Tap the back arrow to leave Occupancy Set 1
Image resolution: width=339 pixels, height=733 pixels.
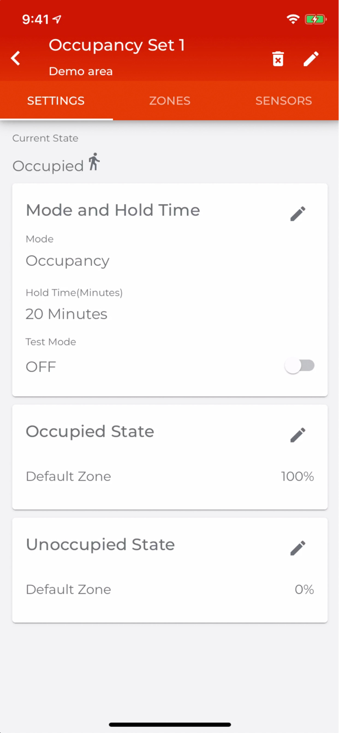[x=15, y=58]
